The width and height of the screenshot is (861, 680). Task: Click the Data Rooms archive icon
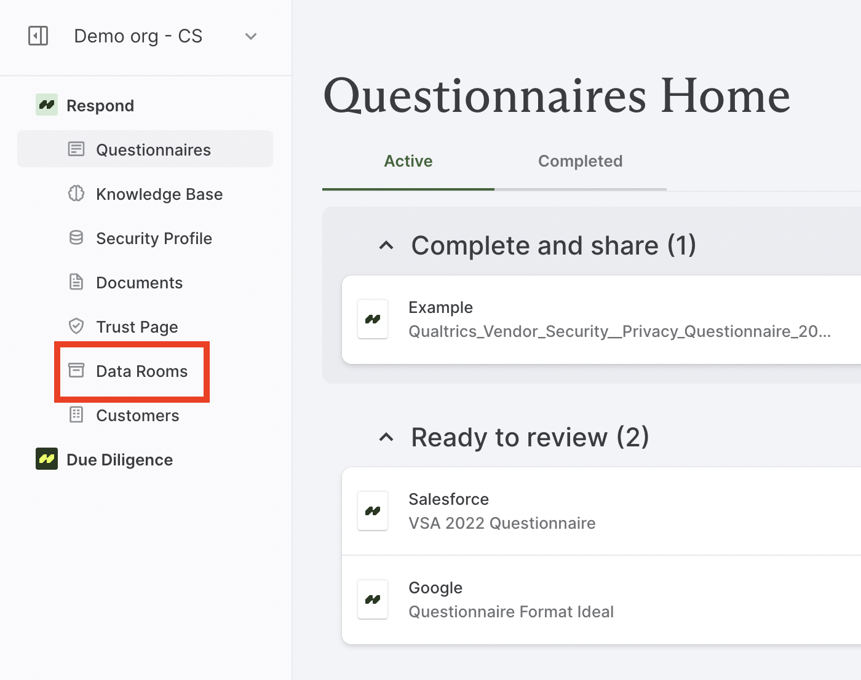[76, 370]
